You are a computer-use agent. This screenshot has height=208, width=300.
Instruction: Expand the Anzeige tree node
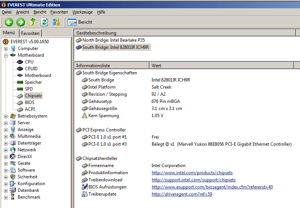point(6,130)
